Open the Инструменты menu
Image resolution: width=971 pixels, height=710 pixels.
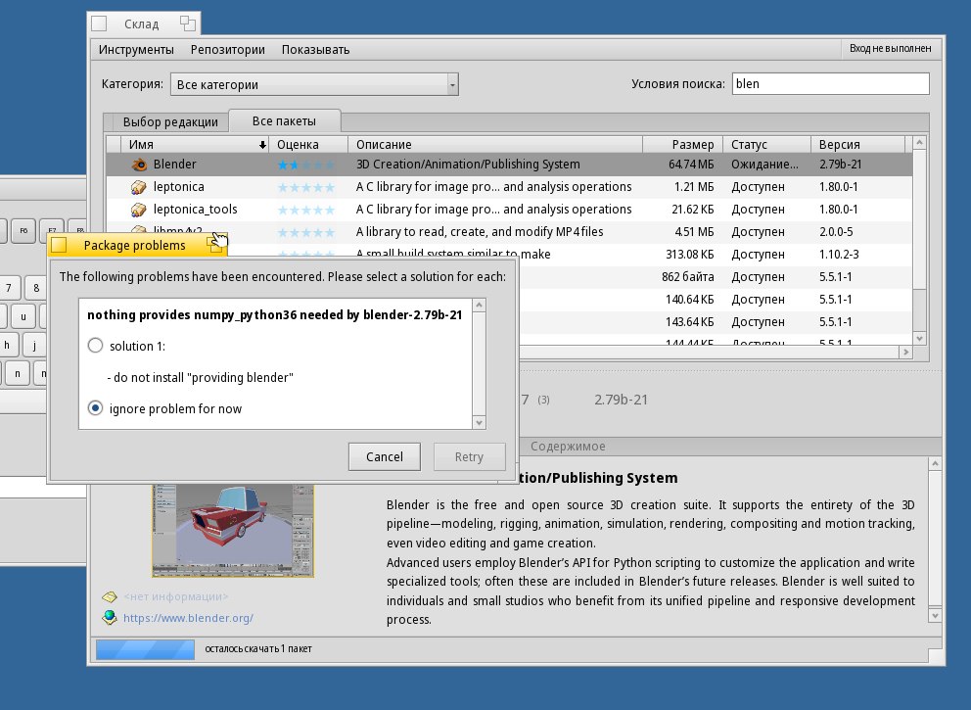tap(136, 50)
